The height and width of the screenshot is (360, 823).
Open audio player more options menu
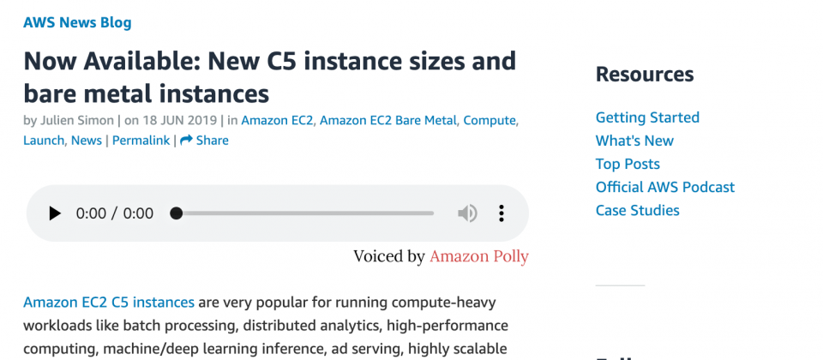coord(502,213)
